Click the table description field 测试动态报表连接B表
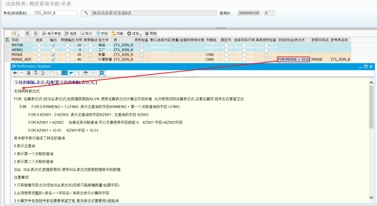 [x=154, y=13]
